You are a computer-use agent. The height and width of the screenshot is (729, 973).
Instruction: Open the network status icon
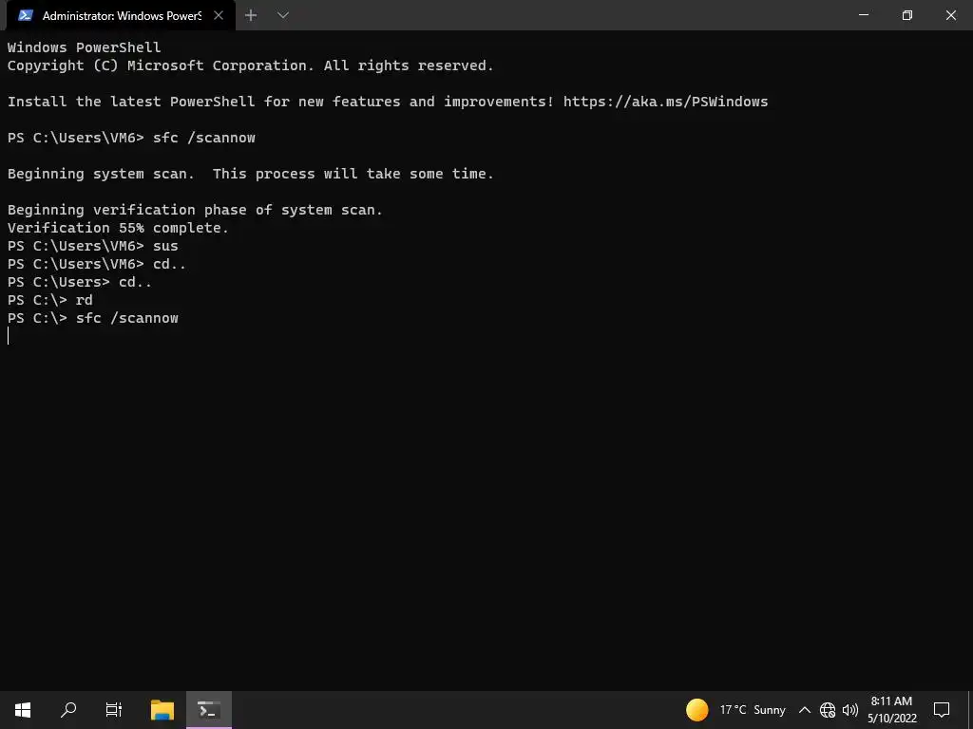828,710
